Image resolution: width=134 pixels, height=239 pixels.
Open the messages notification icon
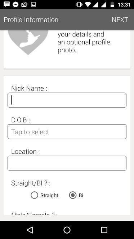coord(6,5)
